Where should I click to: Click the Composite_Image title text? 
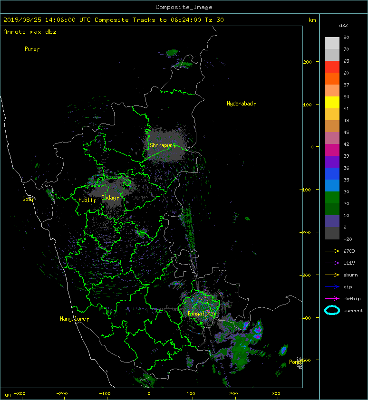pos(184,7)
